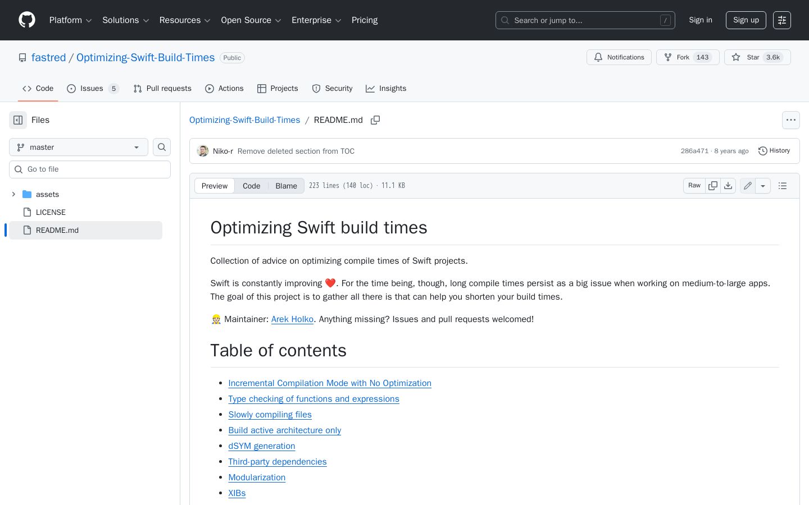Open the Solutions menu
The height and width of the screenshot is (505, 809).
125,20
